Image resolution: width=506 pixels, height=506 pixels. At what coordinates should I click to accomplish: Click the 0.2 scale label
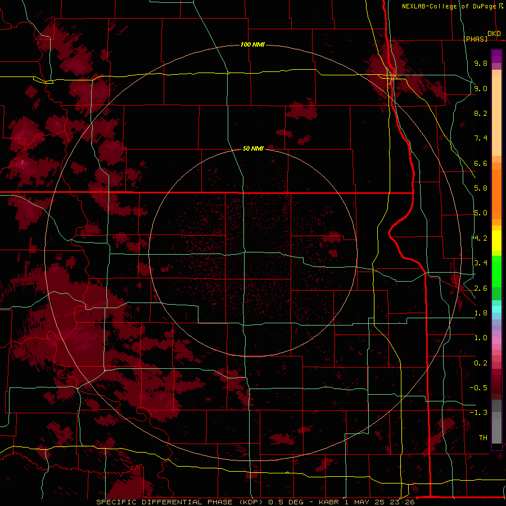coord(481,363)
